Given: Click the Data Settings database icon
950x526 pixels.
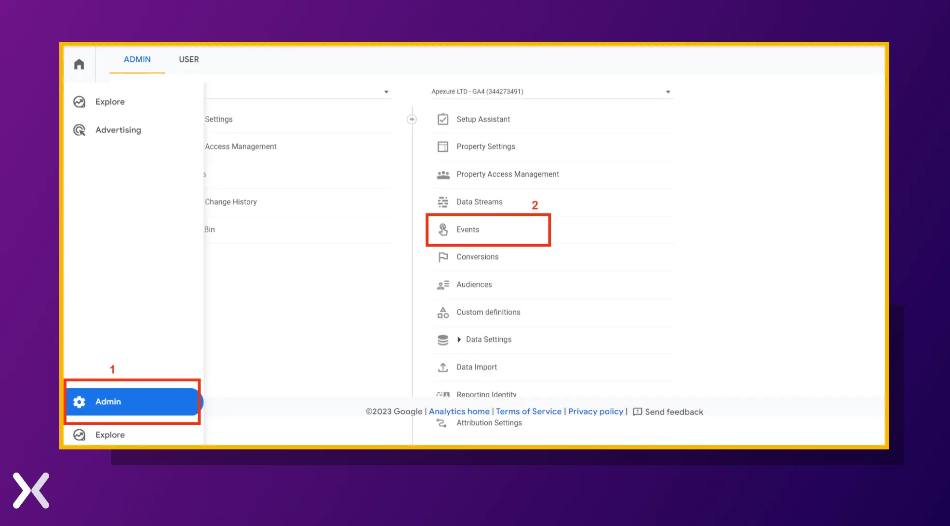Looking at the screenshot, I should pyautogui.click(x=443, y=340).
